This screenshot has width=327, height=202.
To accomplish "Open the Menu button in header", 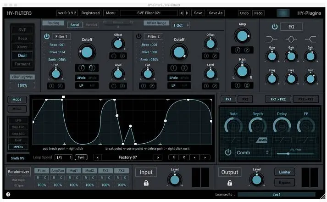I will click(111, 13).
